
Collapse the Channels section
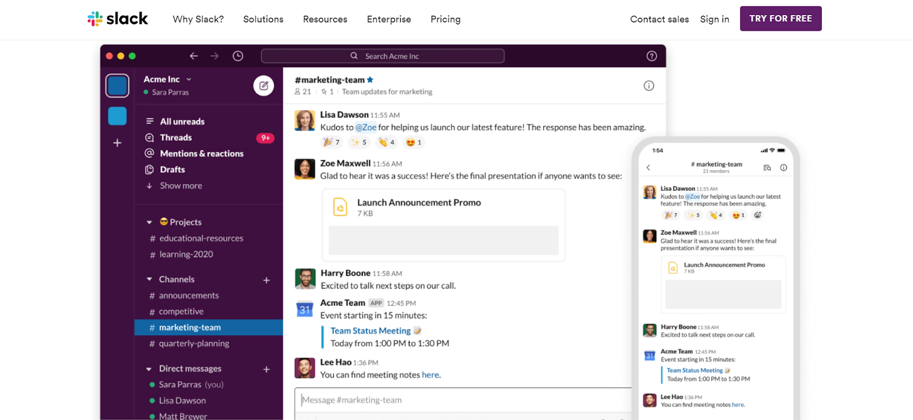(x=149, y=279)
